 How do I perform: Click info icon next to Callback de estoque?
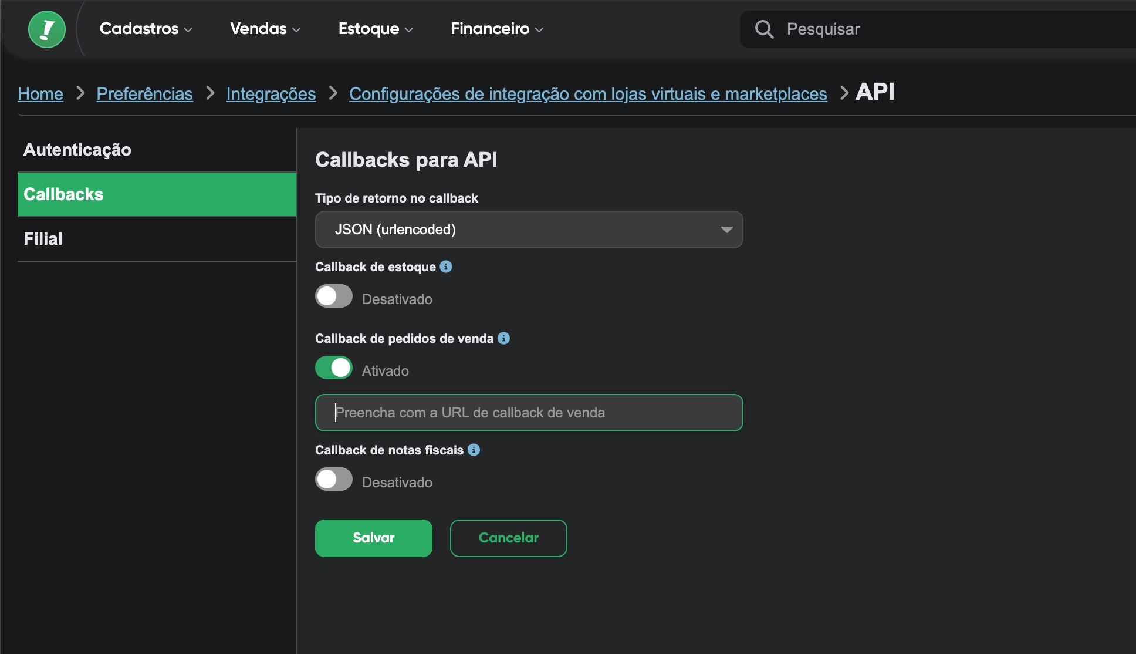[446, 267]
